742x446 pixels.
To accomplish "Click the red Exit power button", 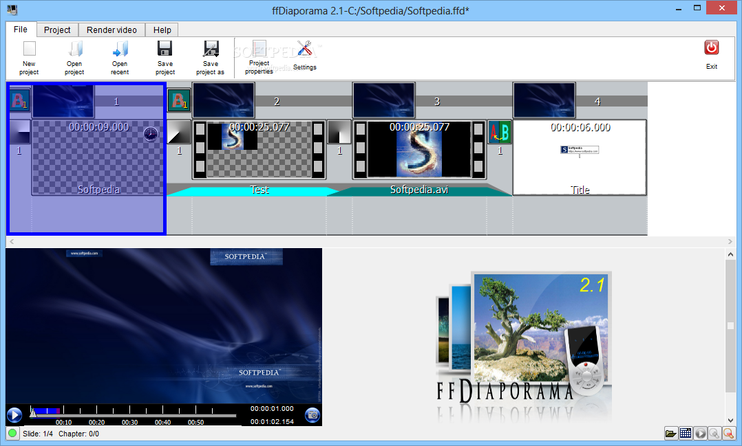I will coord(712,47).
